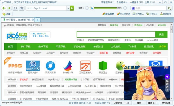The width and height of the screenshot is (174, 106).
Task: Open Baidu search engine selector icon
Action: tap(133, 8)
